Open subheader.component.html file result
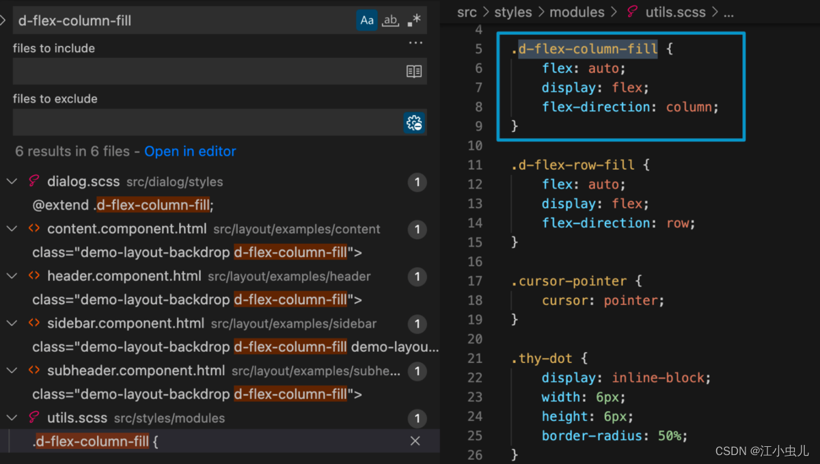Viewport: 820px width, 464px height. (x=136, y=370)
